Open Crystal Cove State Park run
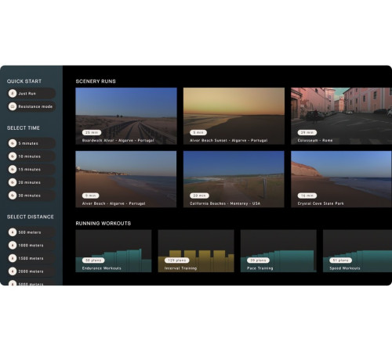This screenshot has height=352, width=392. tap(342, 179)
